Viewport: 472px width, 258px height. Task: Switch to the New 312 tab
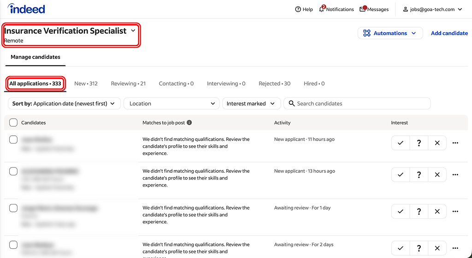[86, 84]
